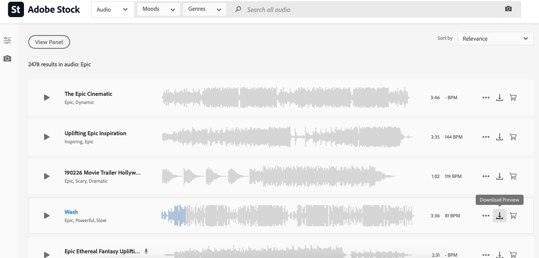The width and height of the screenshot is (539, 258).
Task: Expand the Moods filter dropdown
Action: point(158,9)
